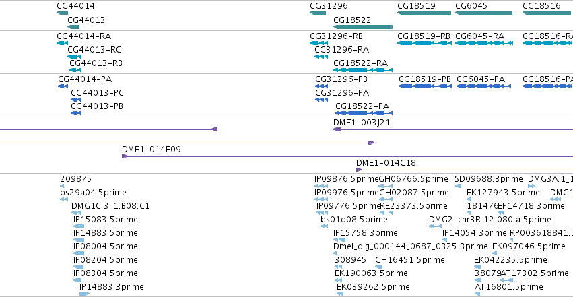Screen dimensions: 573x297
Task: Click transcript CG18519-RB
Action: (424, 43)
